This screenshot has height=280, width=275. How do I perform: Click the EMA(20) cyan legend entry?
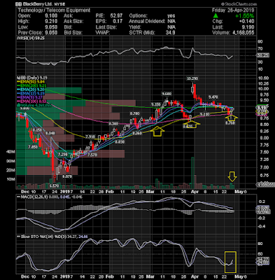click(x=30, y=90)
